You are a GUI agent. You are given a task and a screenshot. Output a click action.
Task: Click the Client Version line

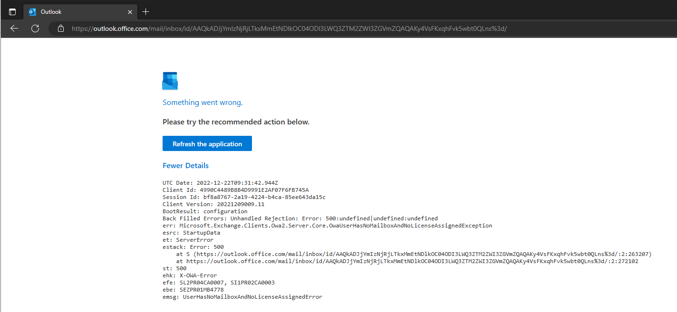[x=213, y=204]
